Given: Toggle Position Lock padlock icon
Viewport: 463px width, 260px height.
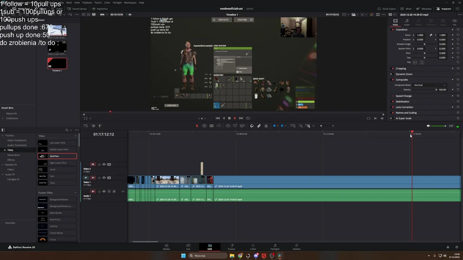Looking at the screenshot, I should click(266, 126).
